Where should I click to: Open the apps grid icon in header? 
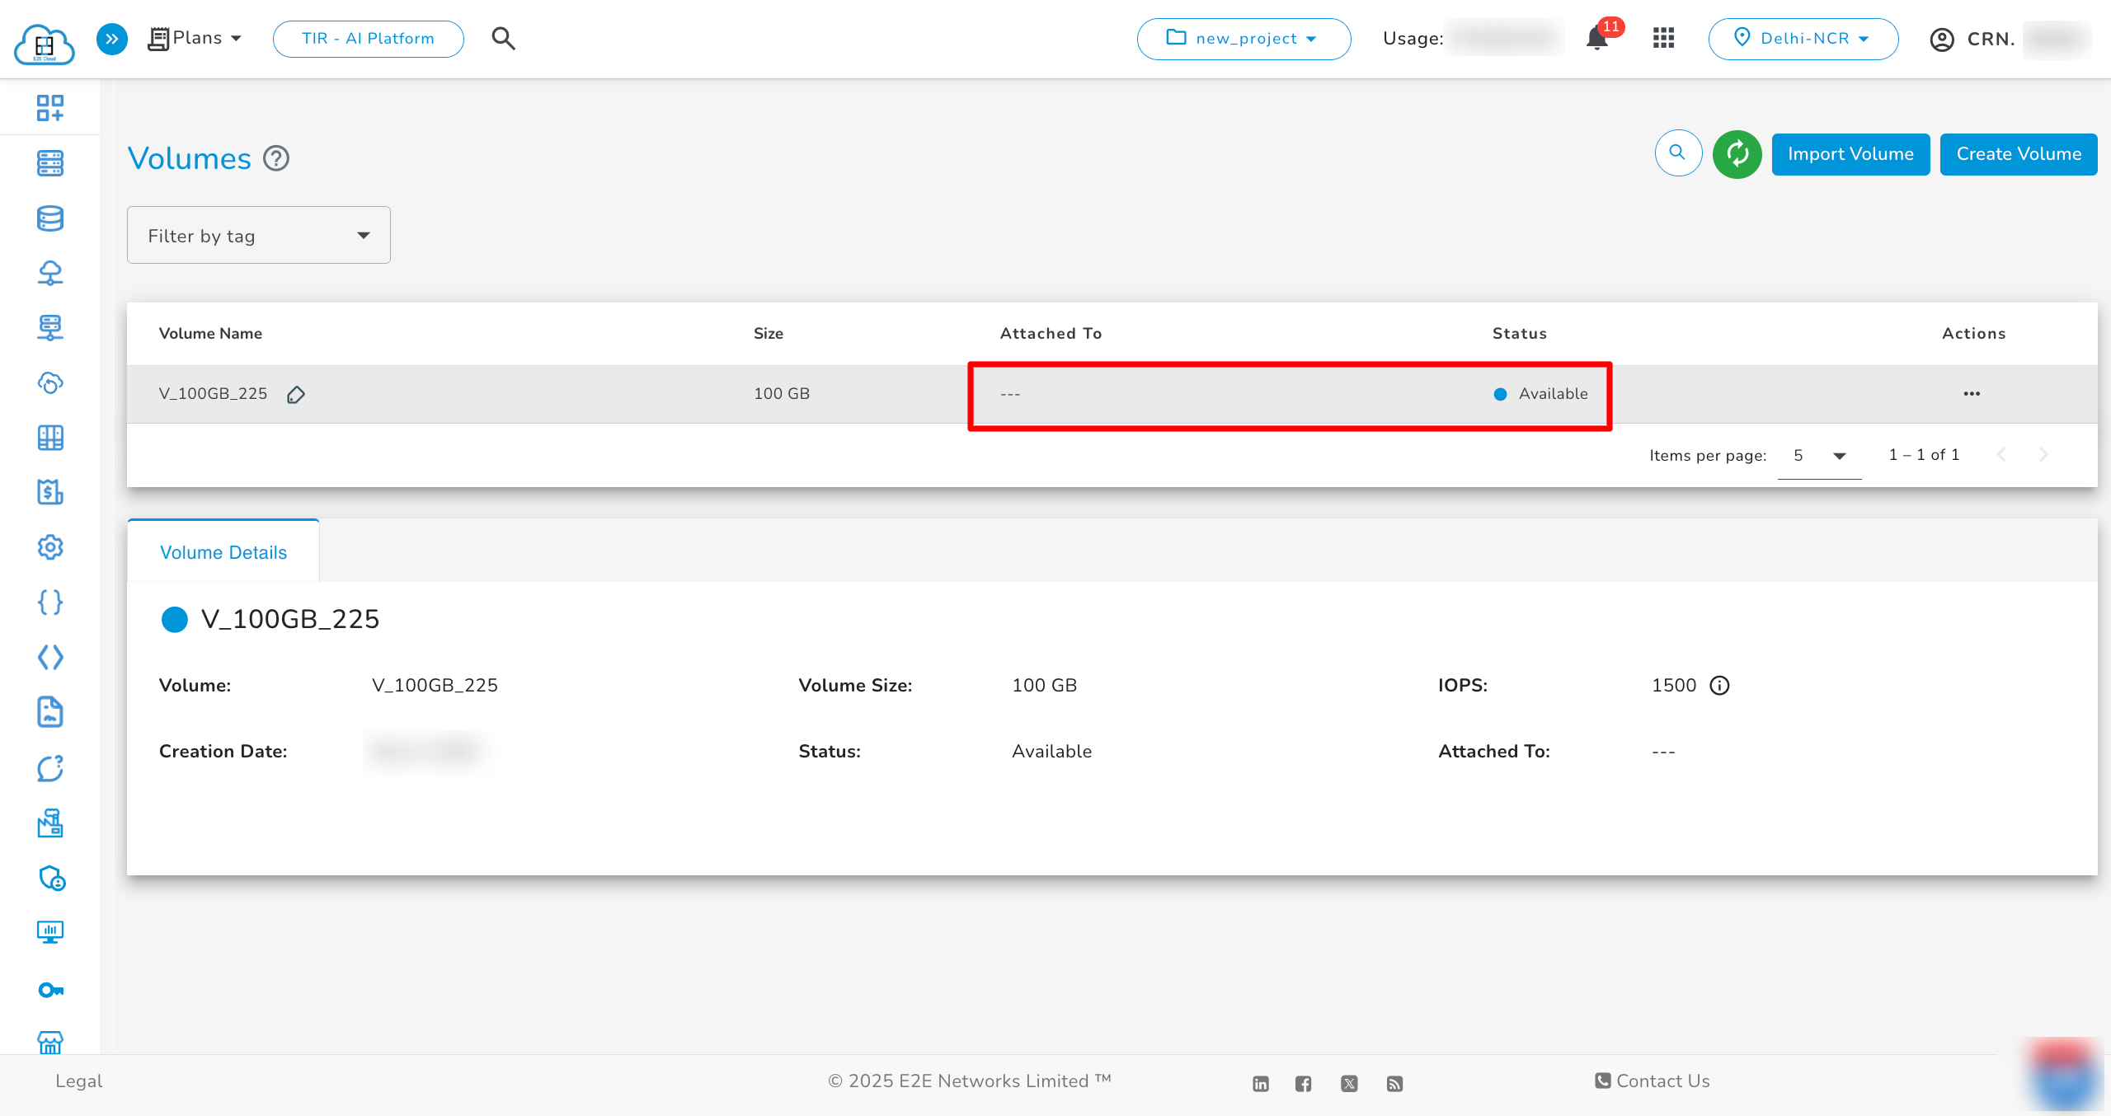pyautogui.click(x=1663, y=39)
